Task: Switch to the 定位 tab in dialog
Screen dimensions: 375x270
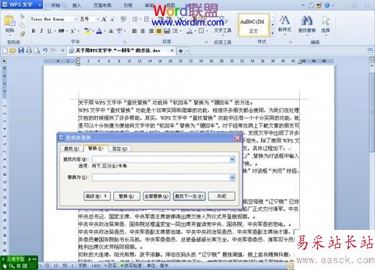Action: [x=119, y=148]
